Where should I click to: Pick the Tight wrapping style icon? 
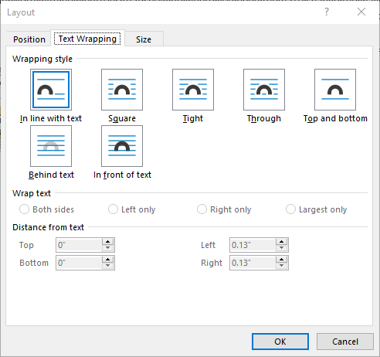[x=193, y=90]
